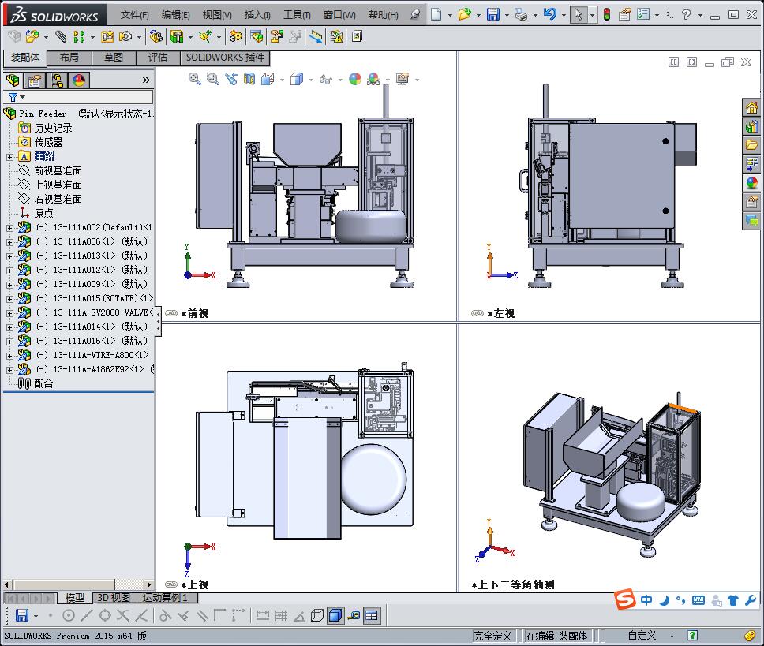The height and width of the screenshot is (646, 764).
Task: Switch to the 运动算例1 tab
Action: pos(165,597)
